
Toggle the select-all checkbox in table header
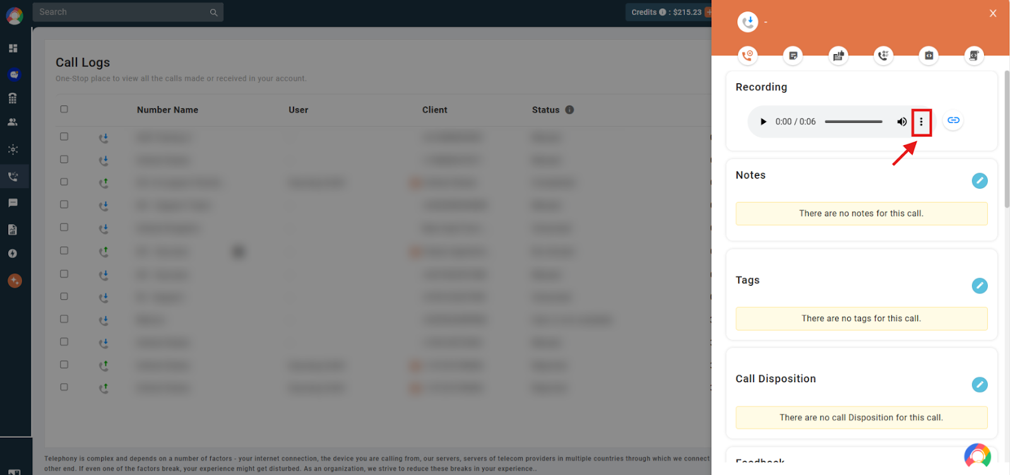(64, 109)
